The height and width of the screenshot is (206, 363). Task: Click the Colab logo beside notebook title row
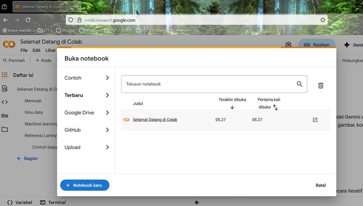(x=126, y=120)
